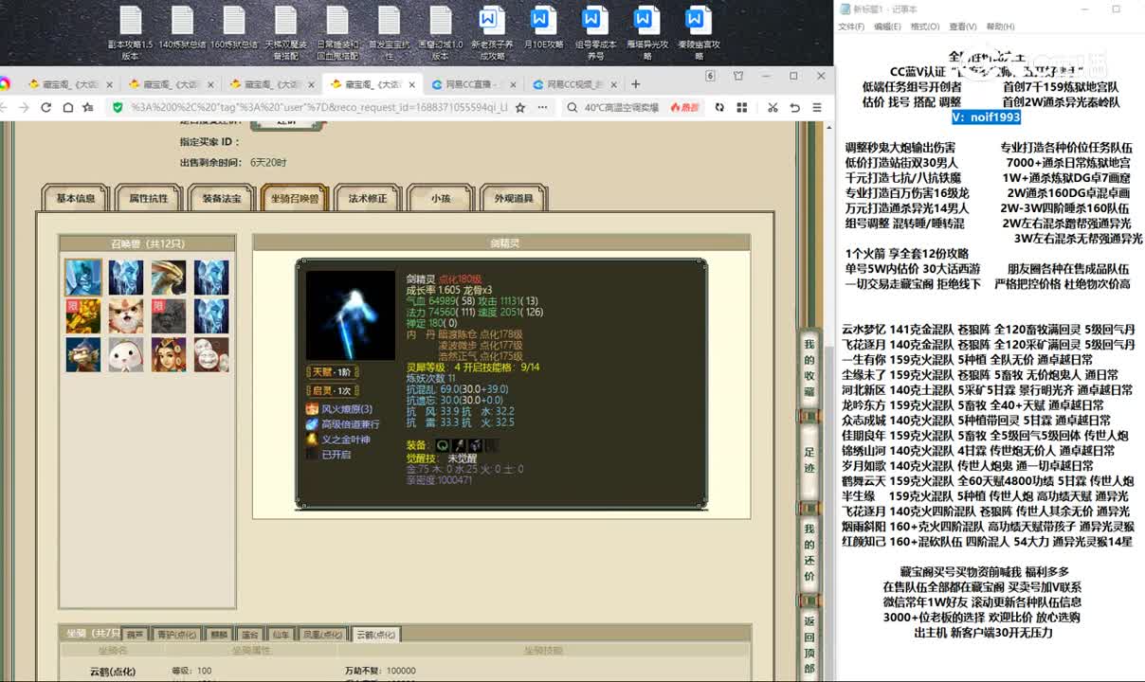Image resolution: width=1145 pixels, height=682 pixels.
Task: Select the 凤凰(点化) mount tab
Action: click(x=322, y=635)
